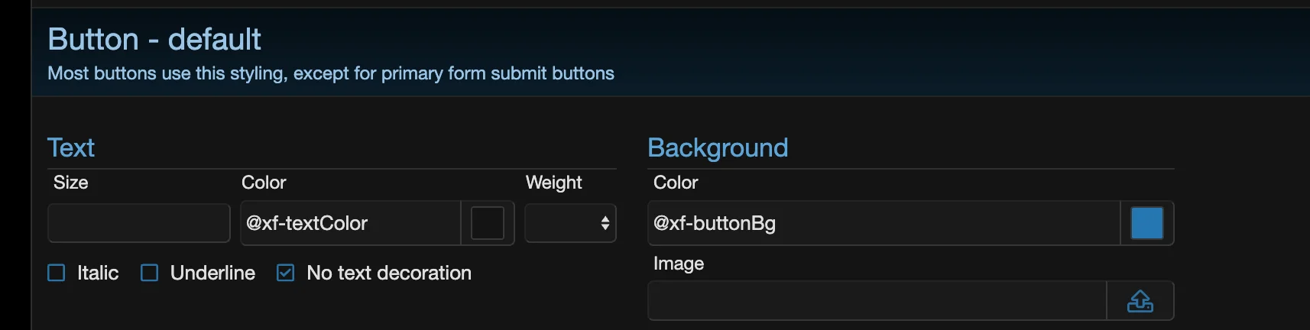Screen dimensions: 1310x330
Task: Click the Weight dropdown up-down arrows
Action: 605,223
